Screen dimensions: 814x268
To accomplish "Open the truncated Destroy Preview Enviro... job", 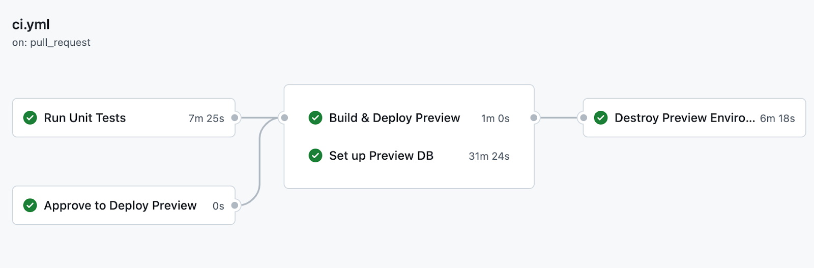I will (x=684, y=118).
